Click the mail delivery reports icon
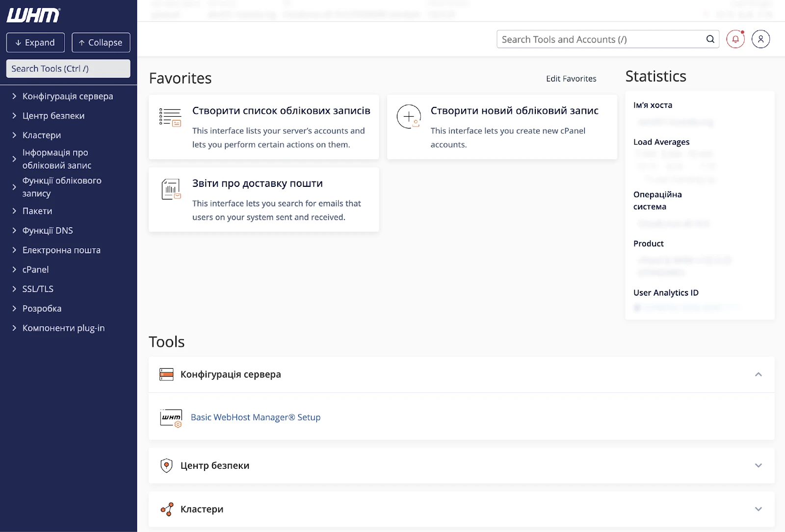 click(171, 189)
